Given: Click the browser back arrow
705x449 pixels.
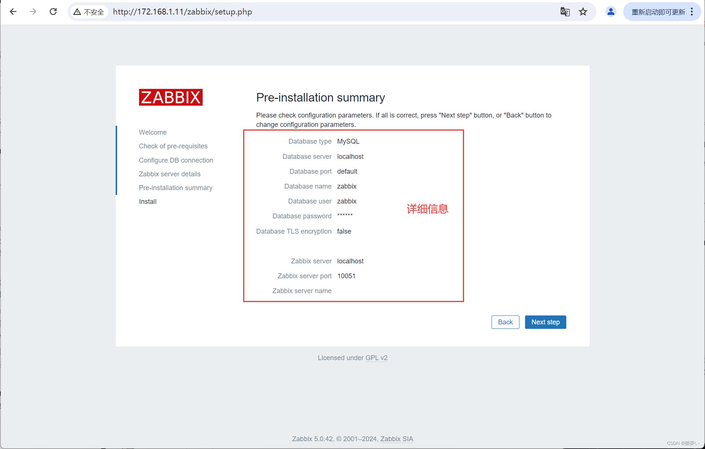Looking at the screenshot, I should (13, 12).
